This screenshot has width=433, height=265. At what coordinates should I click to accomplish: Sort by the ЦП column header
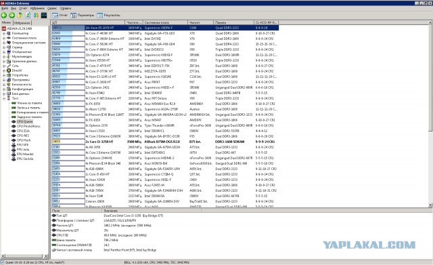click(x=88, y=22)
